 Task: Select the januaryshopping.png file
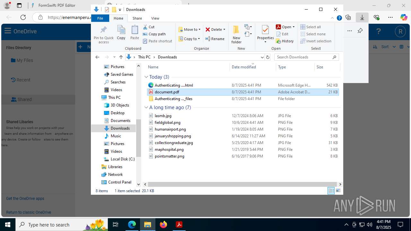coord(243,136)
